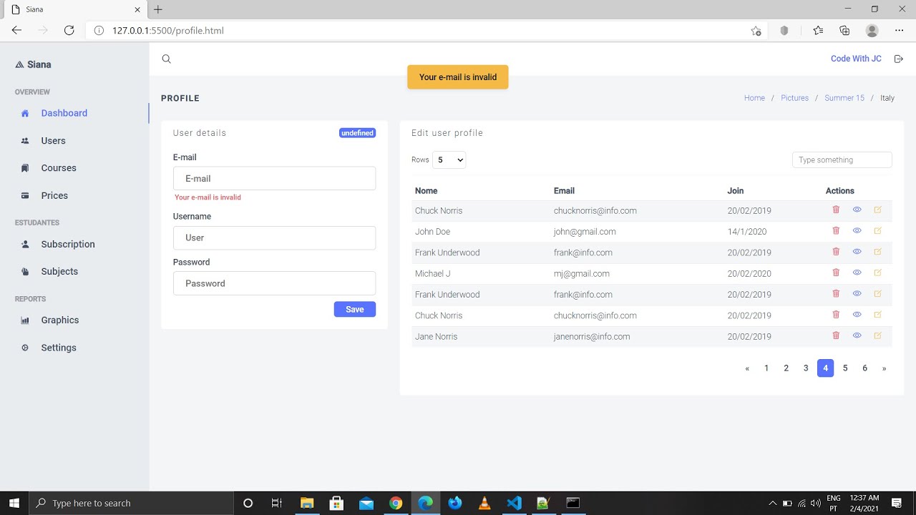
Task: Delete the Michael J row
Action: coord(836,273)
